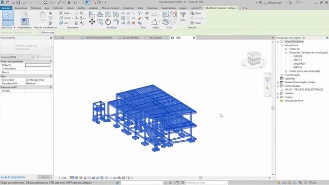This screenshot has width=329, height=185.
Task: Click the visual style icon in view control bar
Action: point(77,178)
